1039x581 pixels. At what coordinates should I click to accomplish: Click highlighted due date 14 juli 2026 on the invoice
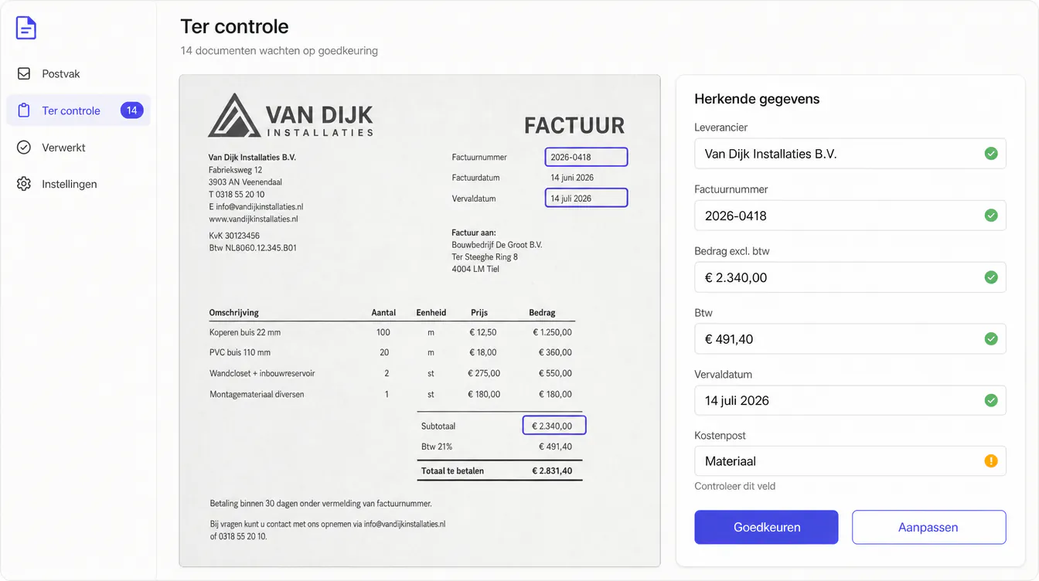tap(586, 199)
